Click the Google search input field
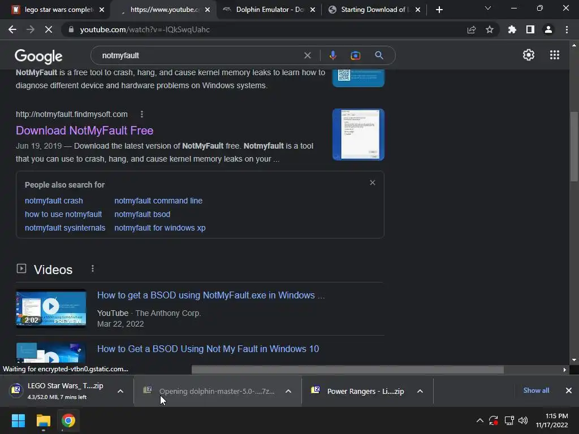The height and width of the screenshot is (434, 579). tap(200, 55)
